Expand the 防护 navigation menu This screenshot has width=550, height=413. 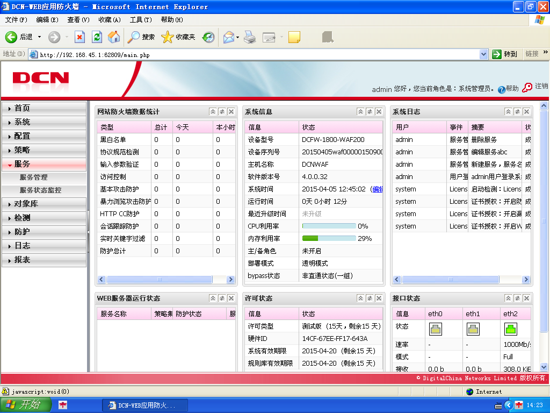coord(44,232)
